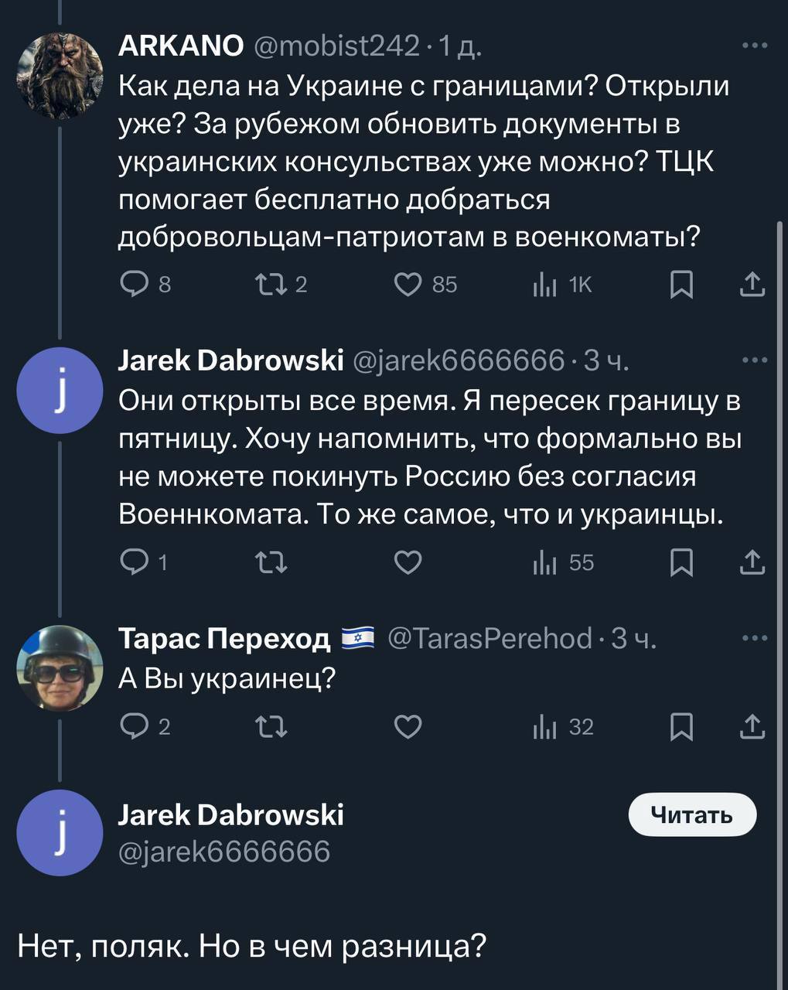
Task: Open Тарас Переход's avatar photo
Action: [x=60, y=667]
